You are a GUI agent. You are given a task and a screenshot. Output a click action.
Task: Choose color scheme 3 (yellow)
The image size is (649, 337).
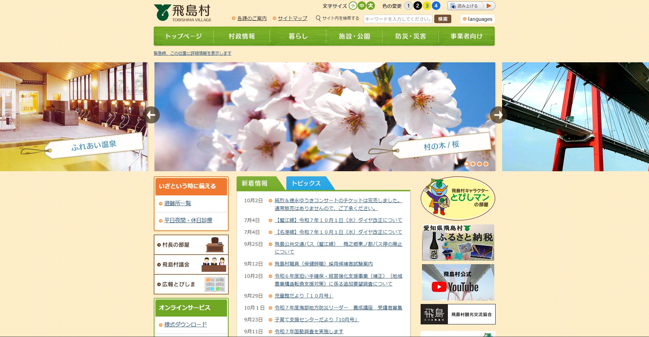pyautogui.click(x=427, y=6)
